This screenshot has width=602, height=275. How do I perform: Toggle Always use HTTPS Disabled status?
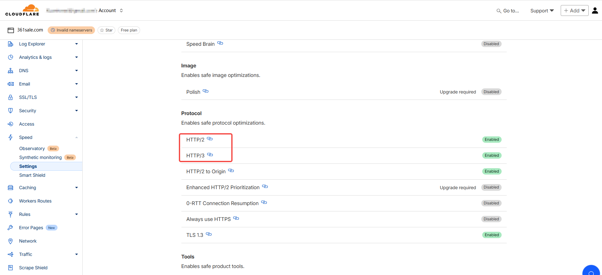491,219
